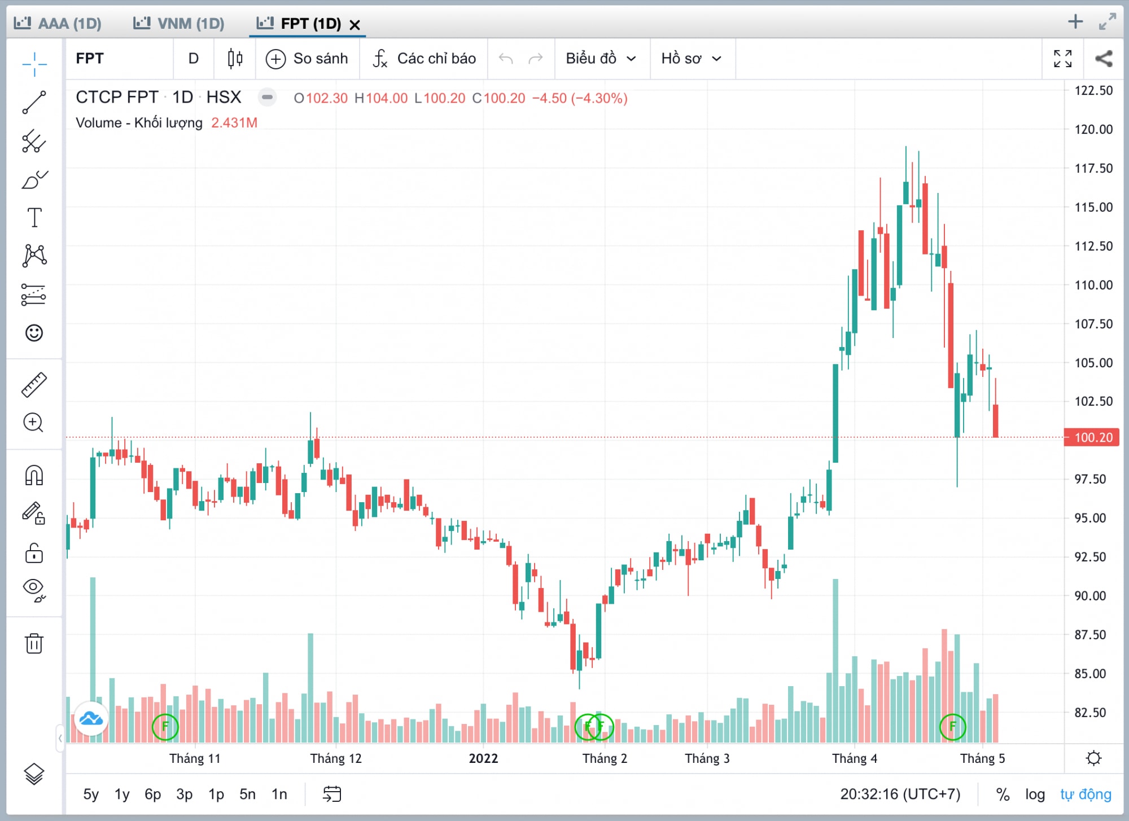1129x821 pixels.
Task: Select the 6p time range
Action: tap(153, 794)
